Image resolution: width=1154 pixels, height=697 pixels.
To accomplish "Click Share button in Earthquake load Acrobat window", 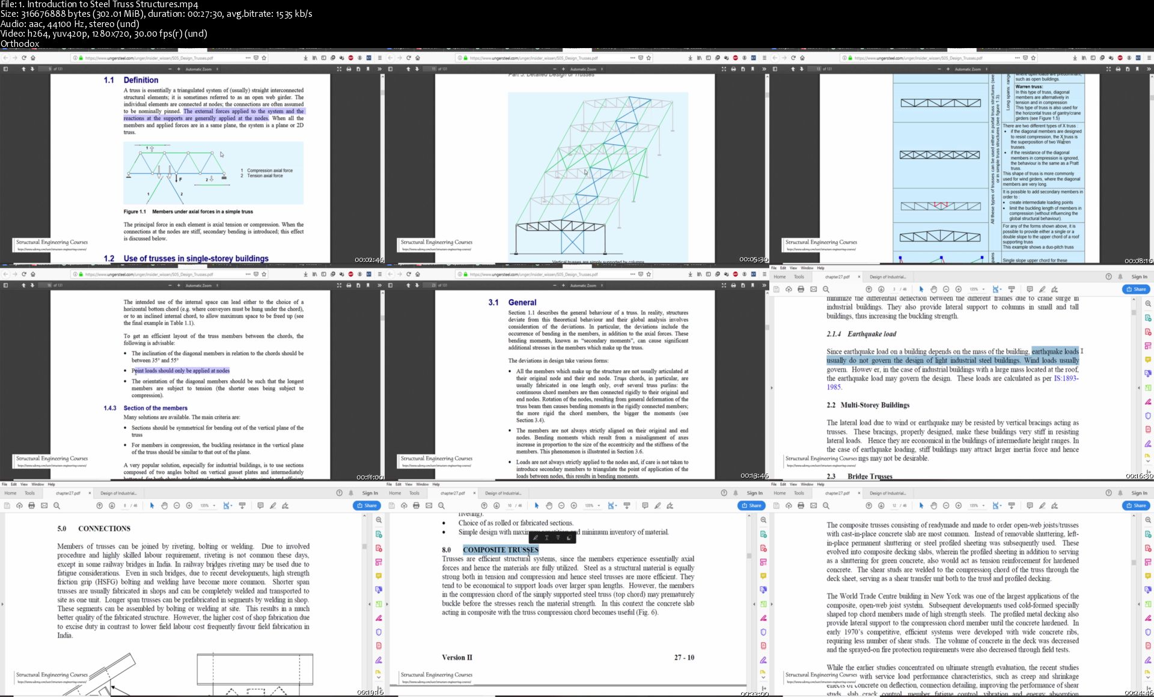I will 1135,289.
